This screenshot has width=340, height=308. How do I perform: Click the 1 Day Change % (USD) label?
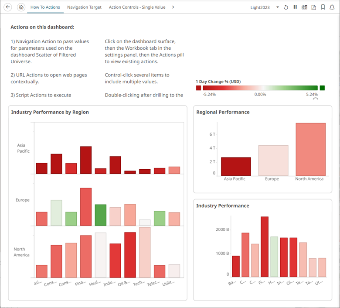218,82
